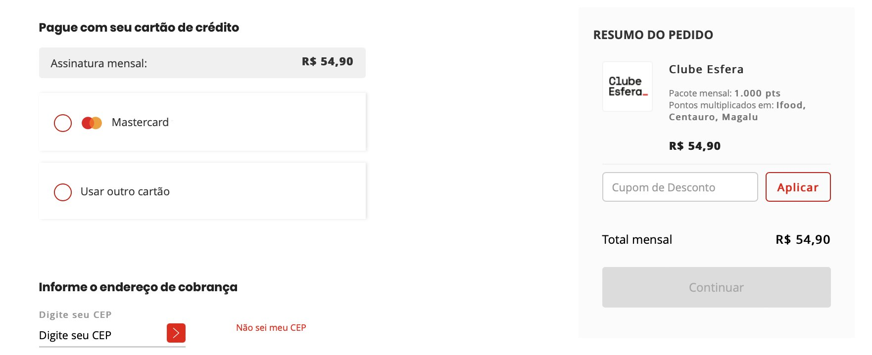
Task: Focus the 'Digite seu CEP' input
Action: click(x=102, y=335)
